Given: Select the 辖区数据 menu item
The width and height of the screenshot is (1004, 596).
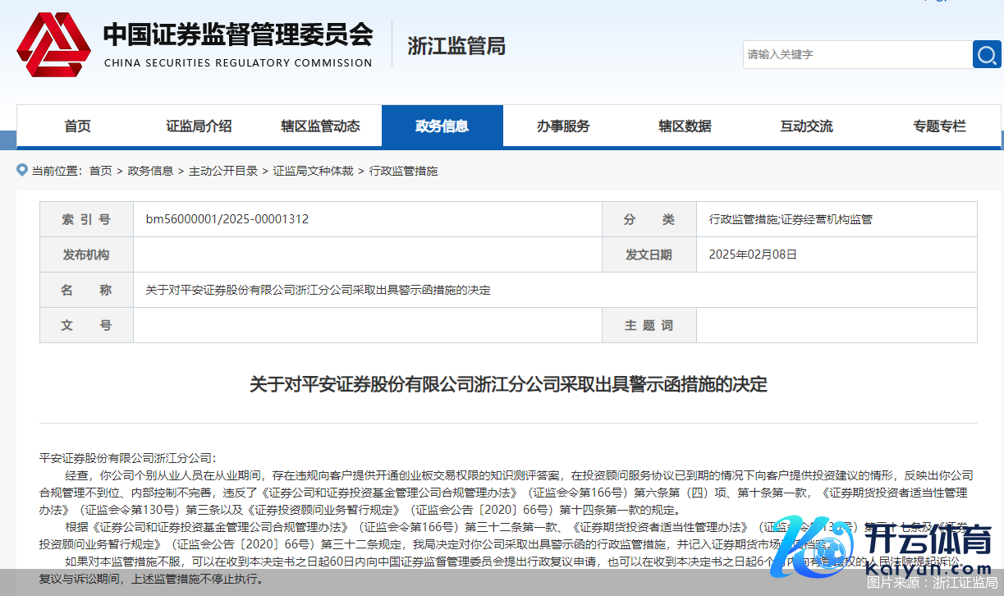Looking at the screenshot, I should point(685,126).
